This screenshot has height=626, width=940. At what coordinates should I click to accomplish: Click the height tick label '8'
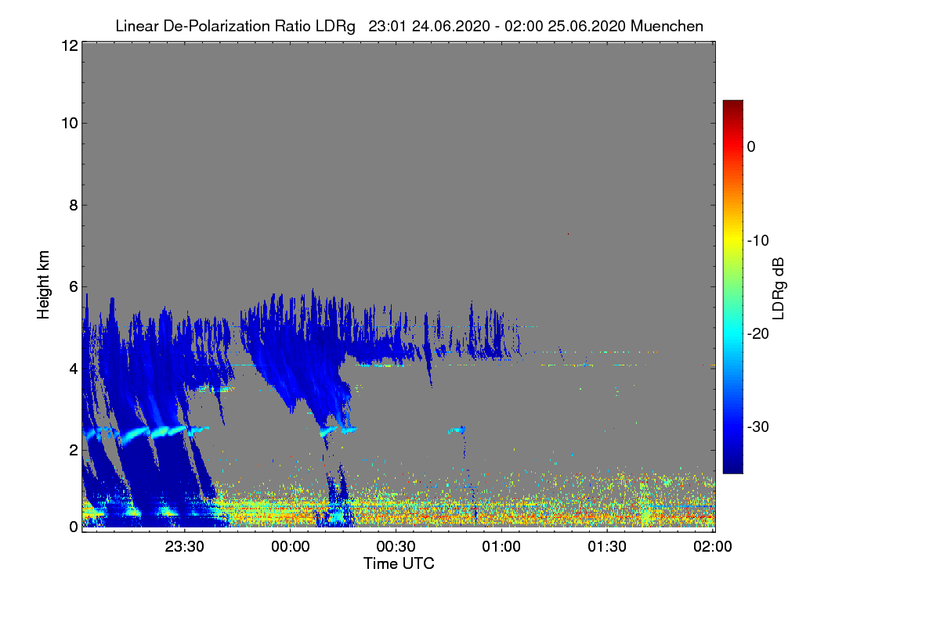coord(72,206)
